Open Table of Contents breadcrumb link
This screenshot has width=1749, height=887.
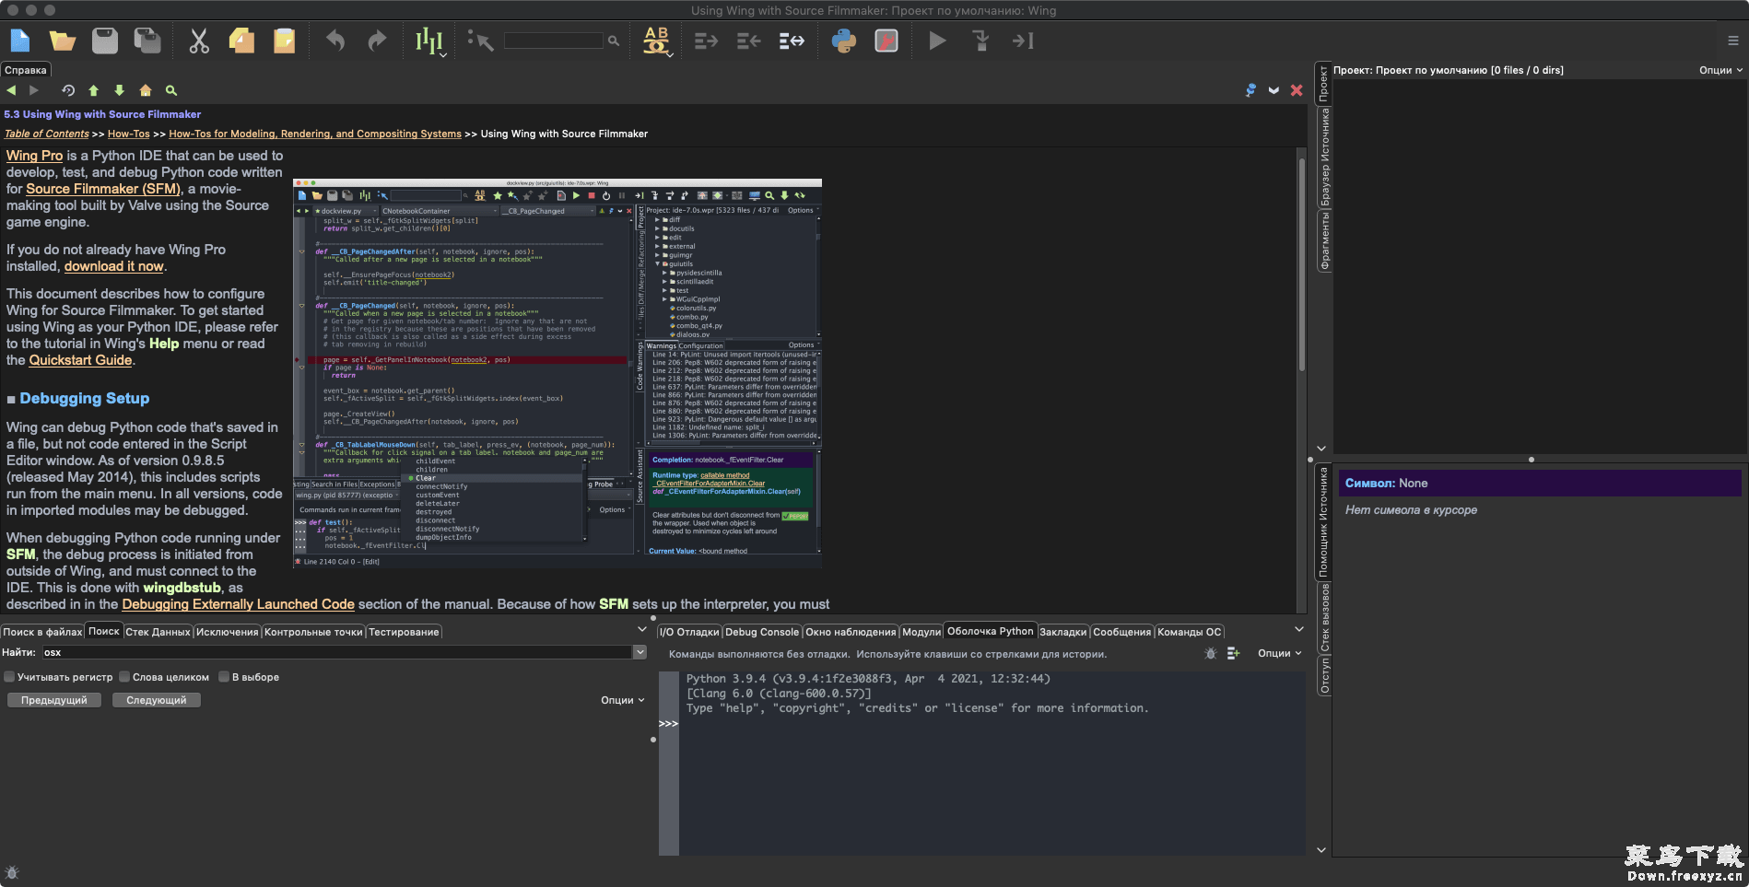[47, 134]
